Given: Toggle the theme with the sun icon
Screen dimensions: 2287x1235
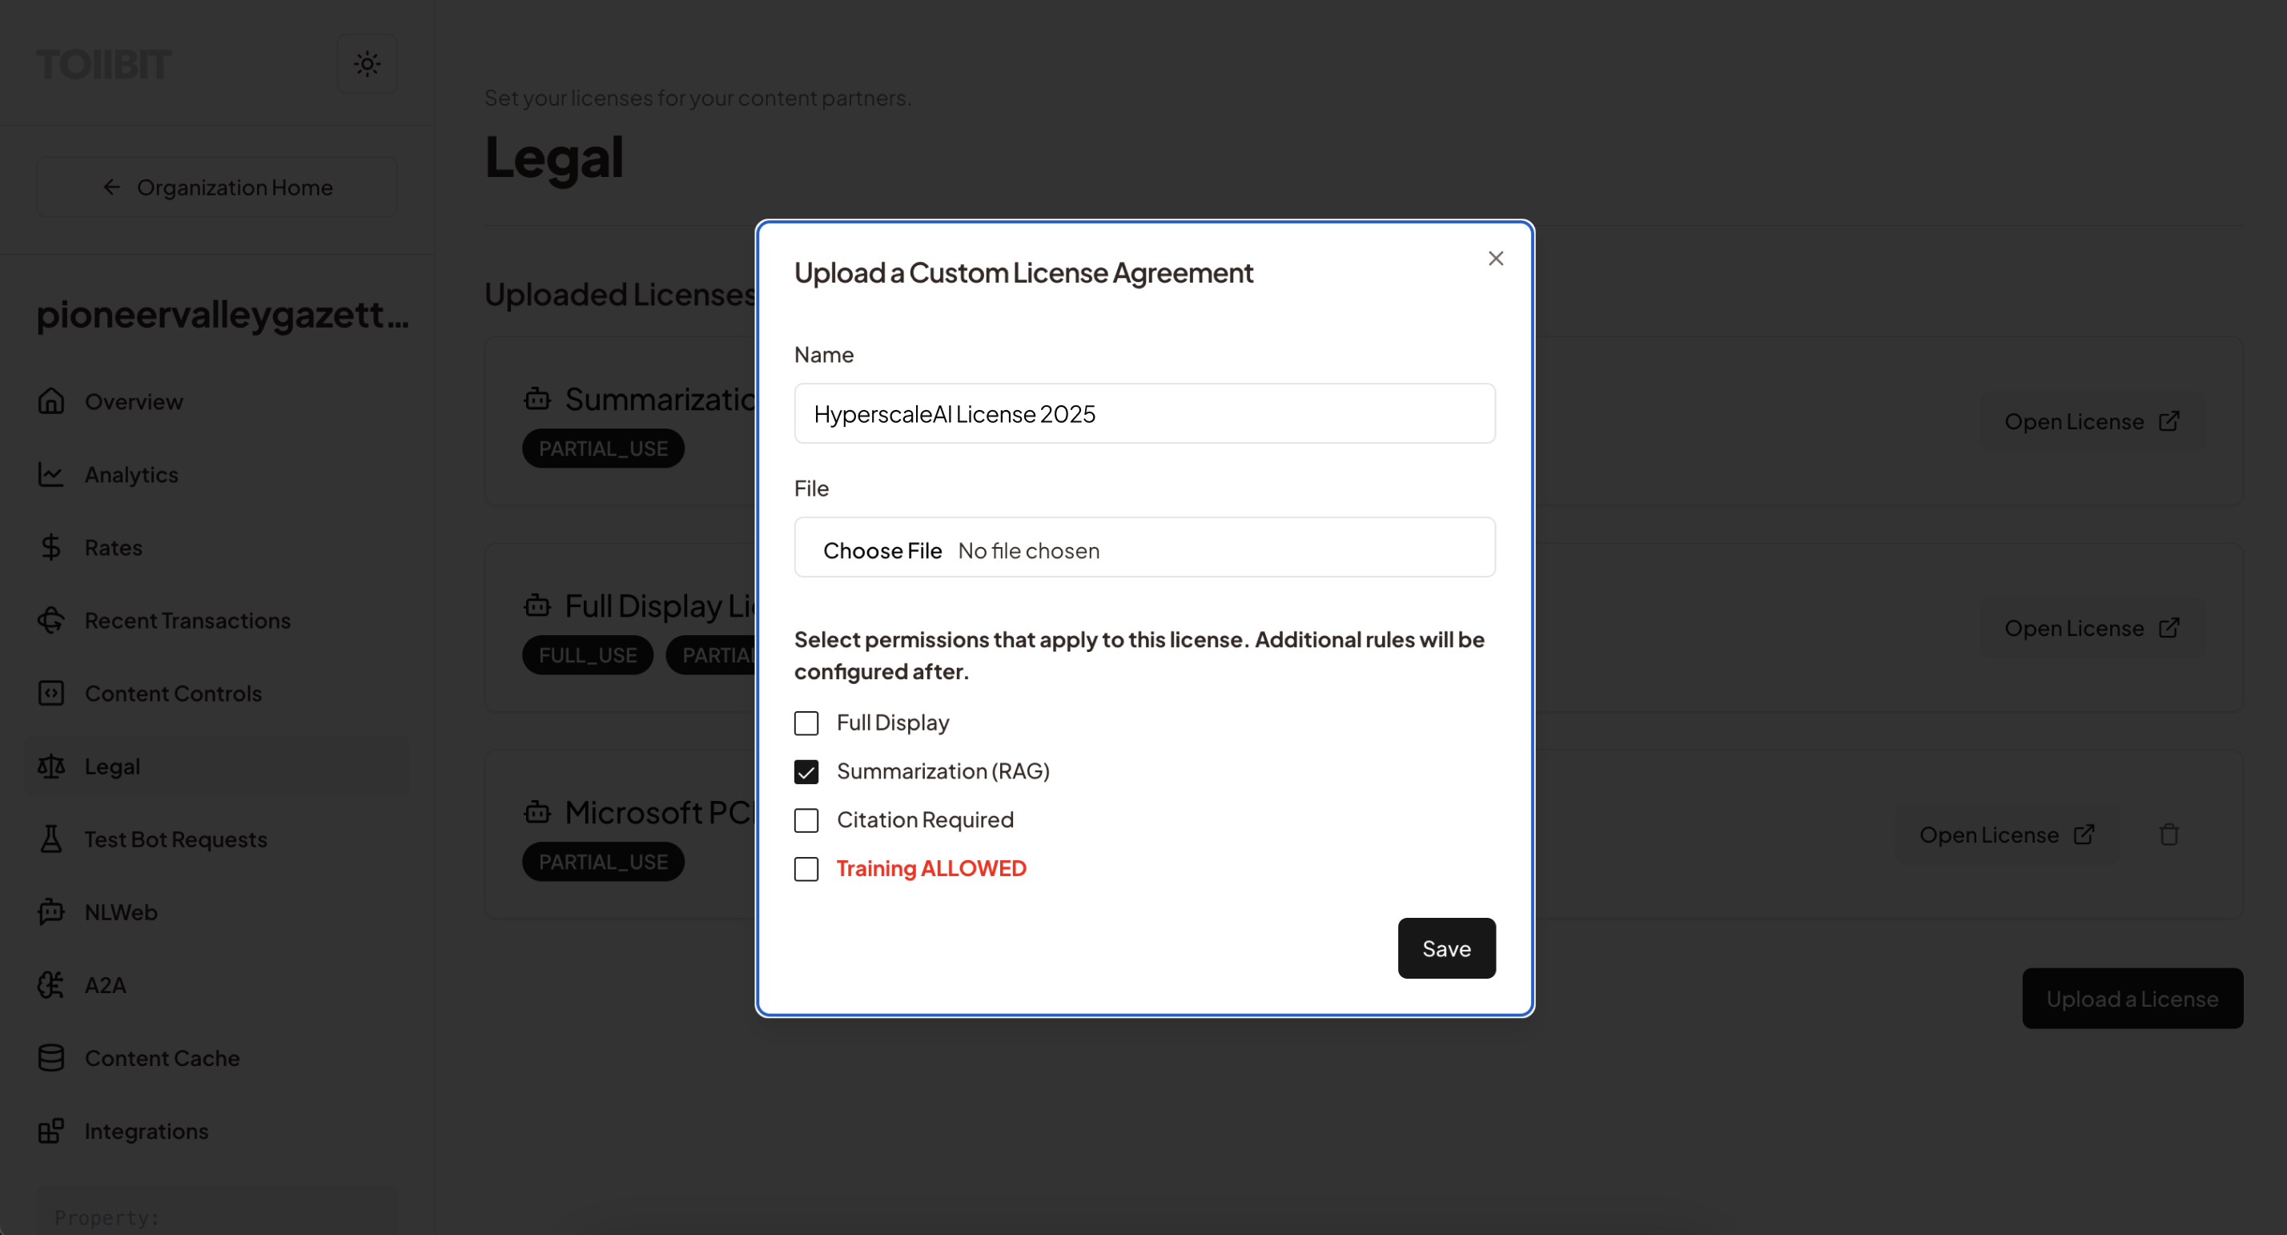Looking at the screenshot, I should [368, 63].
